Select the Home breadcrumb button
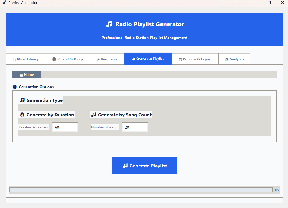 pyautogui.click(x=27, y=74)
